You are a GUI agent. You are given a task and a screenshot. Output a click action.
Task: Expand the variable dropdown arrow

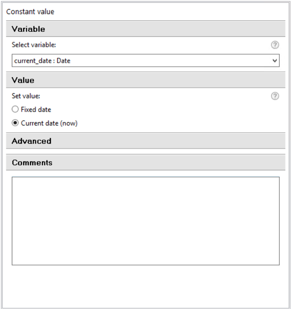[x=275, y=61]
